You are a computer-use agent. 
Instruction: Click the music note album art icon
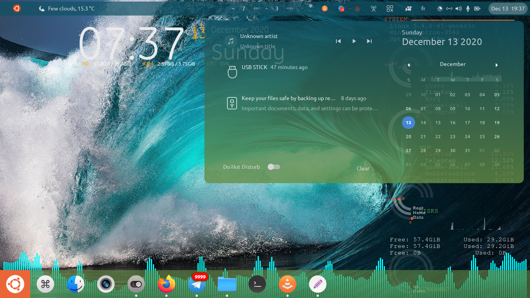tap(231, 41)
